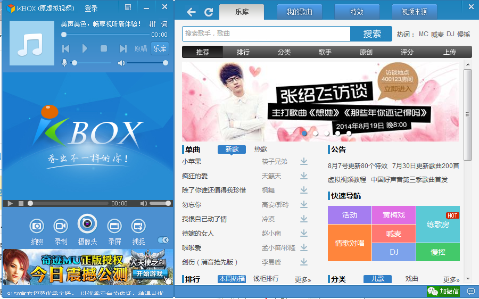
Task: Download the song 啦啦爱
Action: pos(304,247)
